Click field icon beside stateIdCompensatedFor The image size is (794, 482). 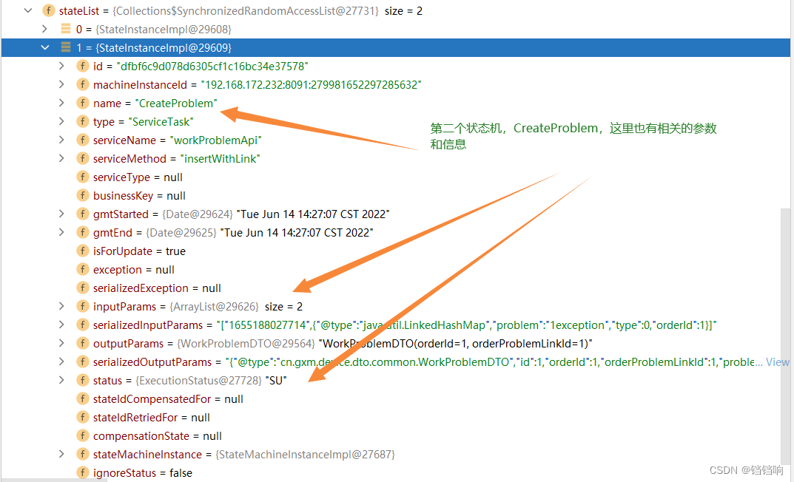pos(83,398)
